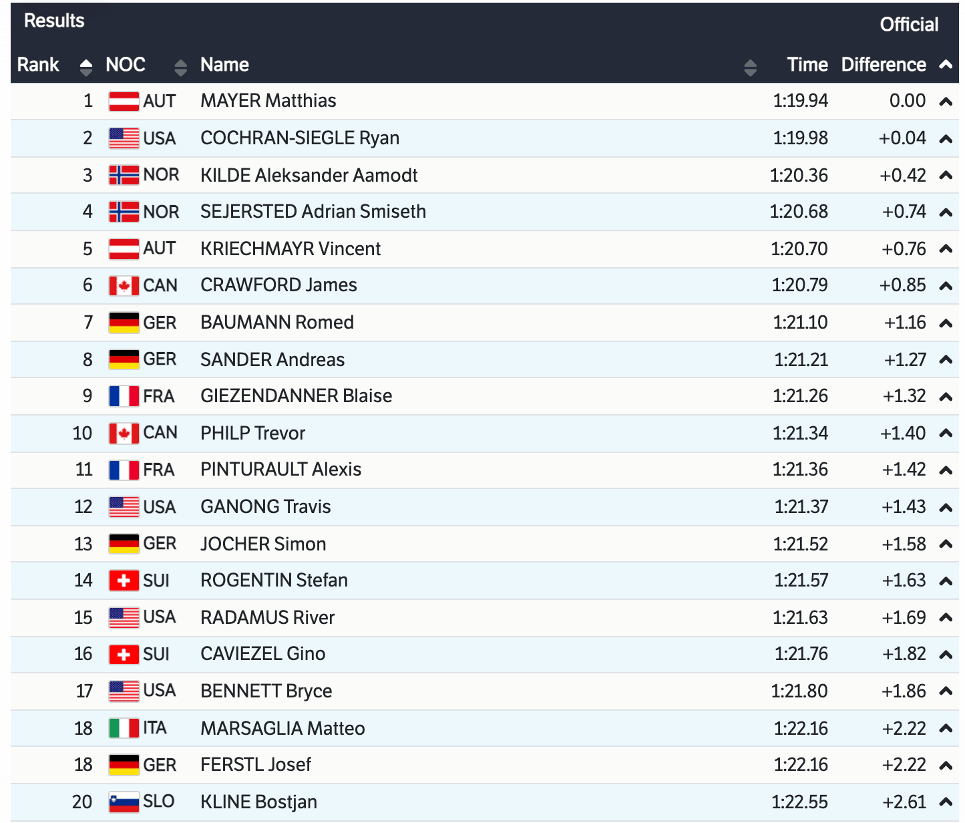Open athlete SEJERSTED Adrian Smiseth
The image size is (965, 823).
[313, 212]
